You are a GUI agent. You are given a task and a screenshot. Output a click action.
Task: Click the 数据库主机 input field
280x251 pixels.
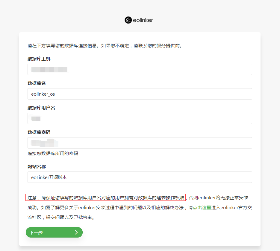point(140,69)
